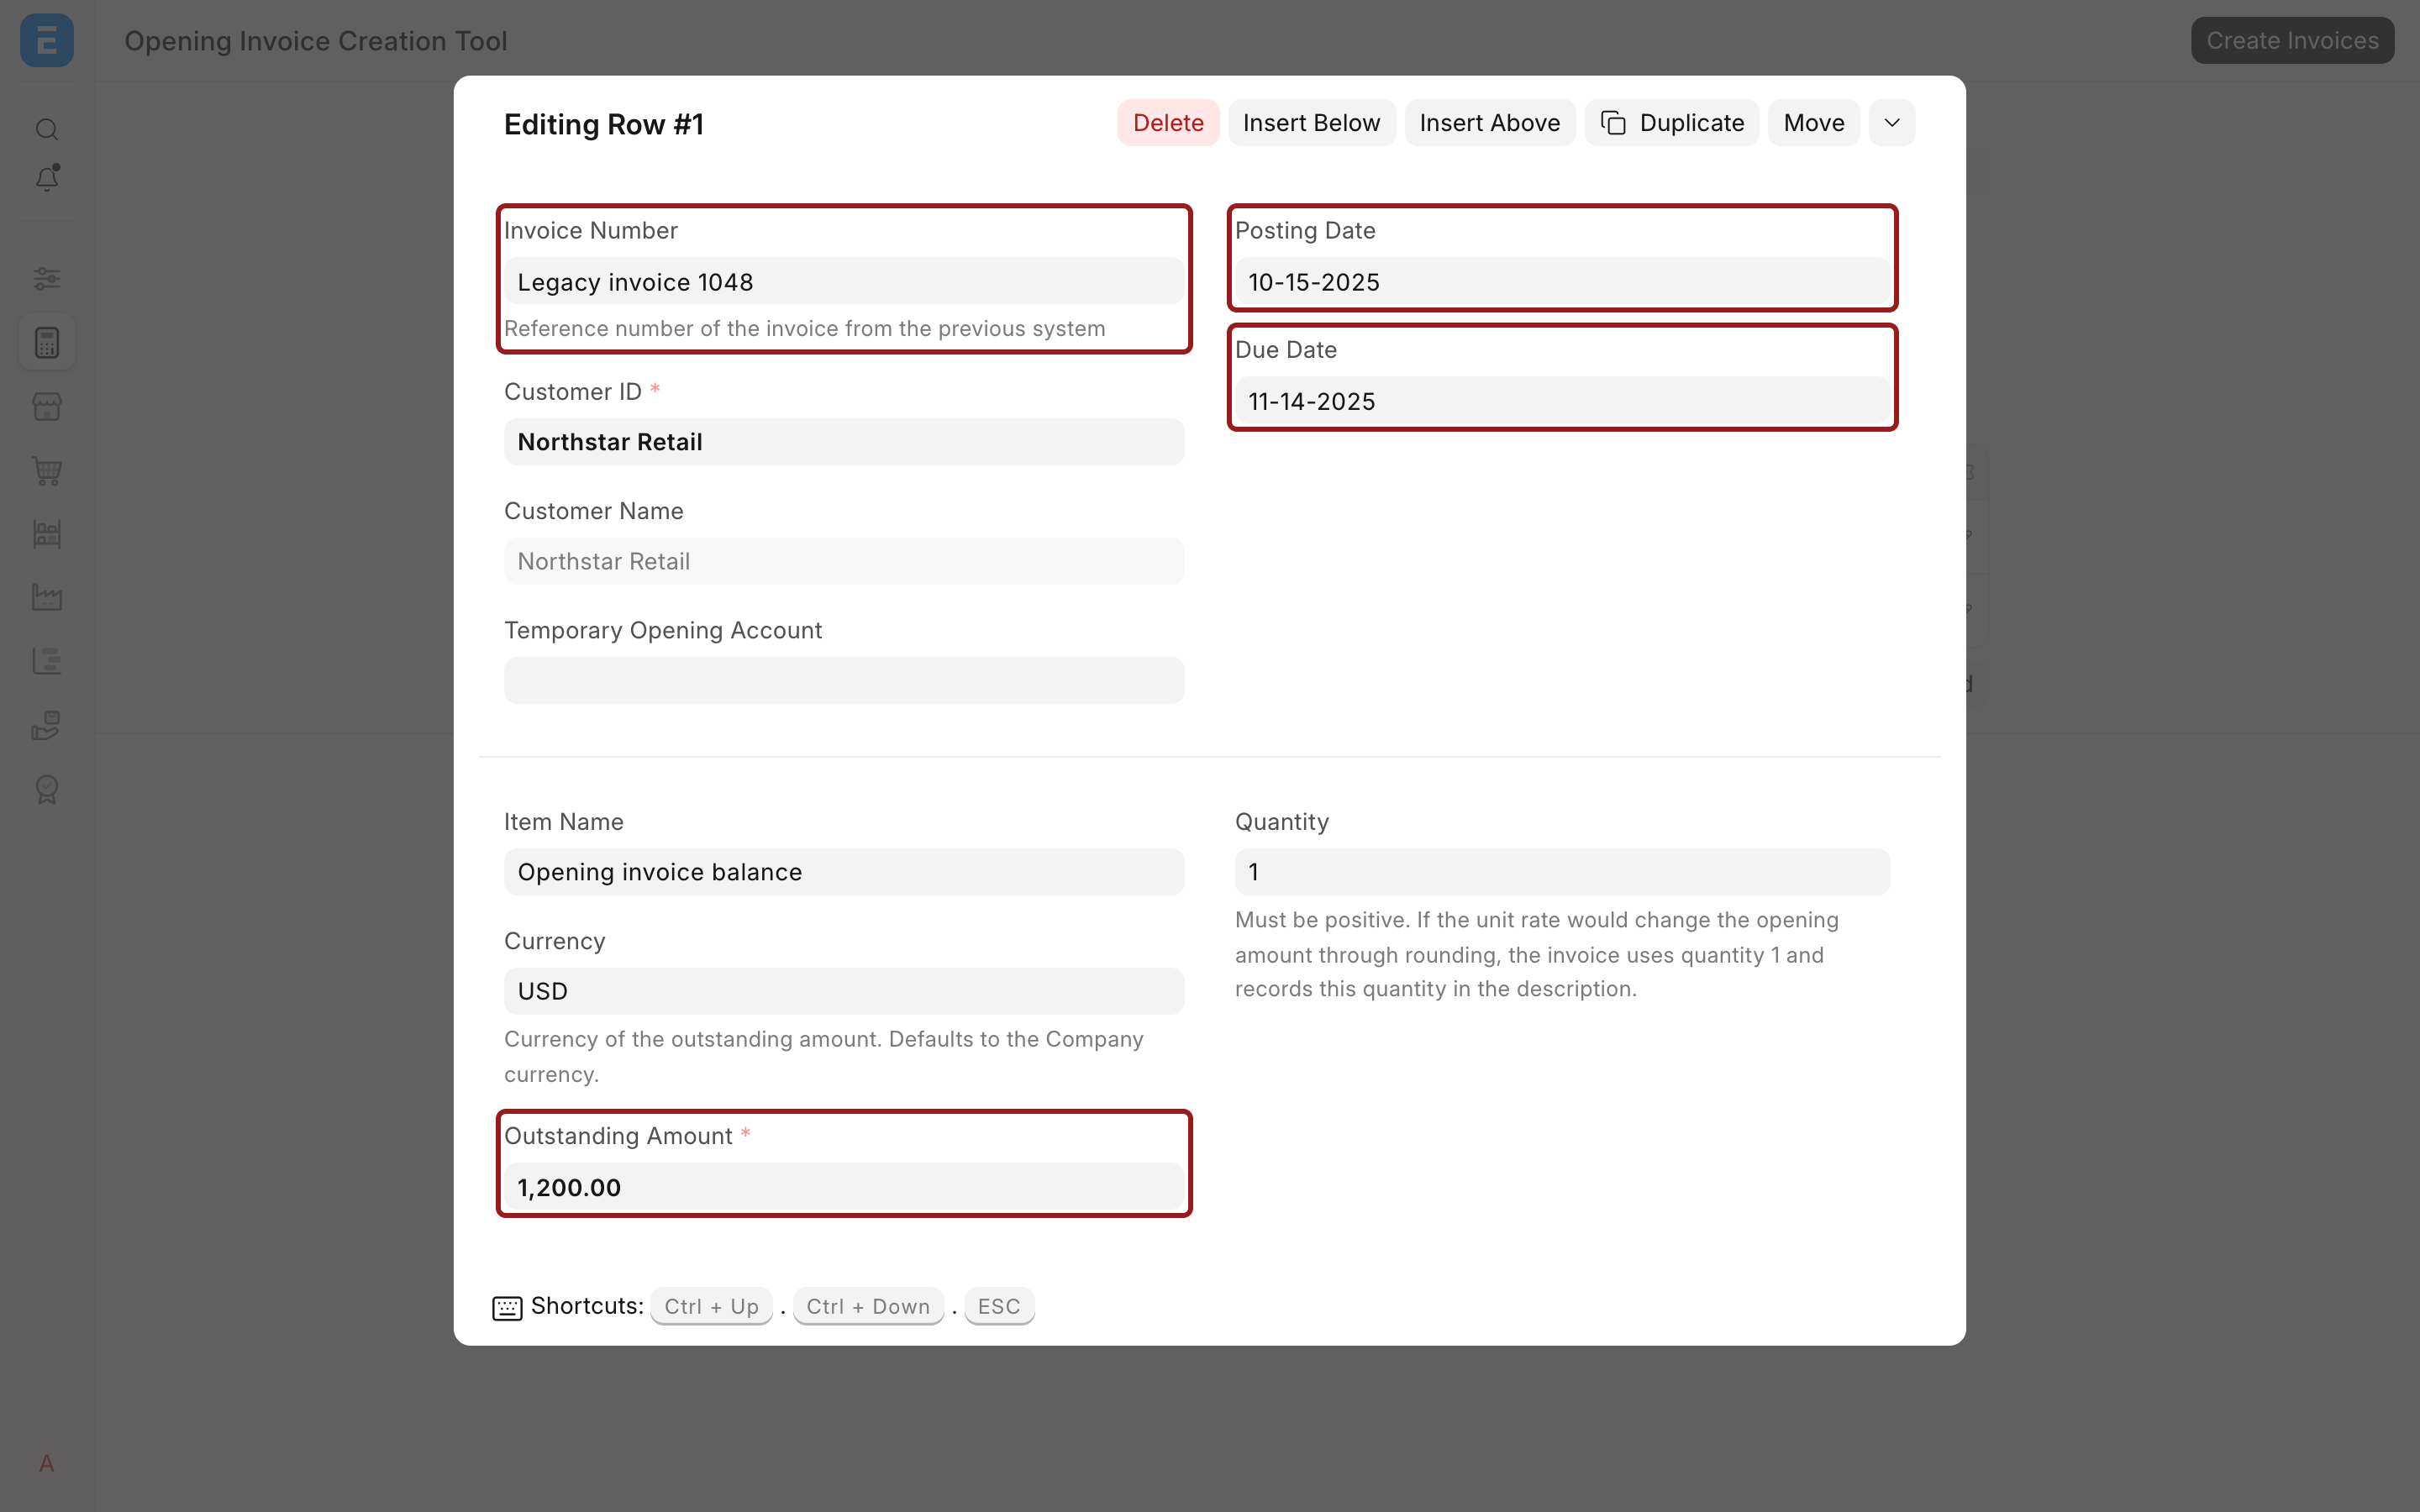
Task: Open the hand-with-box sidebar icon
Action: click(x=47, y=725)
